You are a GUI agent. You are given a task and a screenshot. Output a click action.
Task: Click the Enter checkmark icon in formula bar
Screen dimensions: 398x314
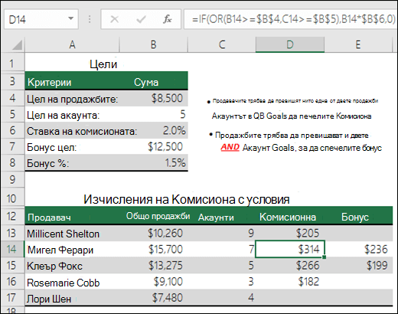(x=141, y=19)
